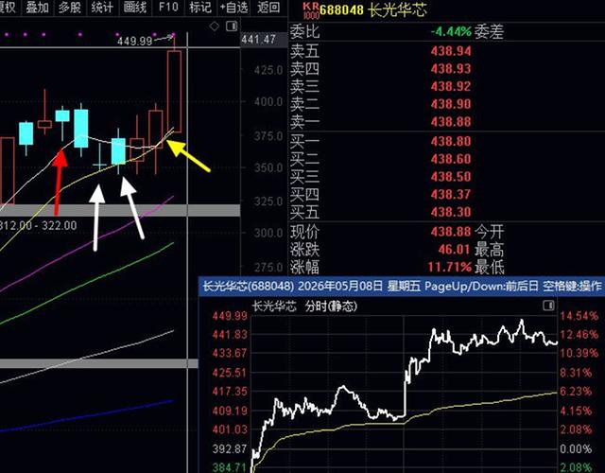Click stock code 688048 in the header

pyautogui.click(x=341, y=10)
